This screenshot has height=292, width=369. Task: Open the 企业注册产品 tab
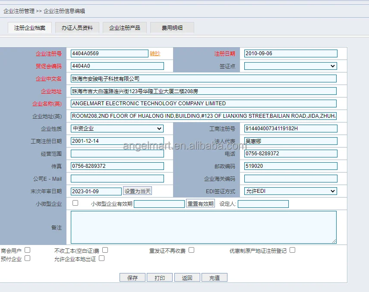(x=125, y=28)
